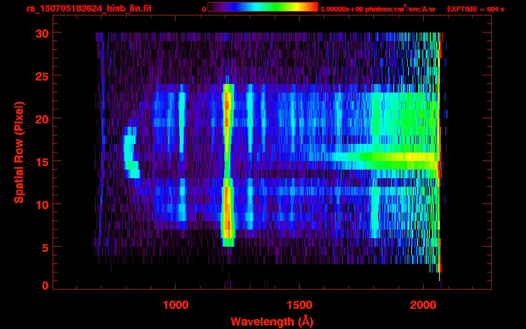Screen dimensions: 526x329
Task: Click the 2000 wavelength tick label
Action: (x=423, y=305)
